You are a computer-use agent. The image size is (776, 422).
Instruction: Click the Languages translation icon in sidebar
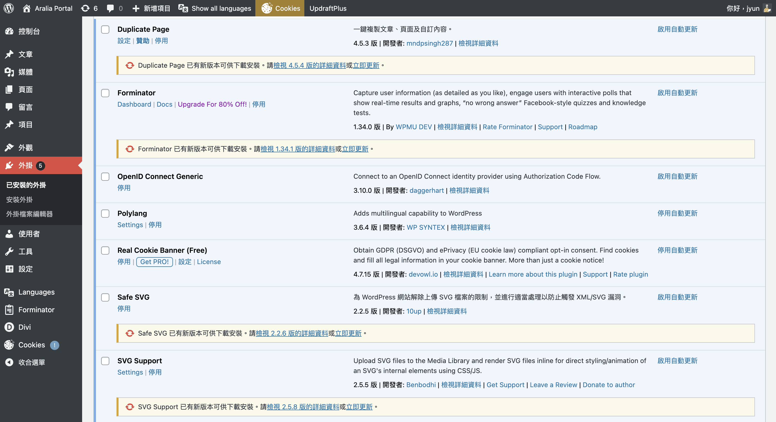click(x=9, y=292)
